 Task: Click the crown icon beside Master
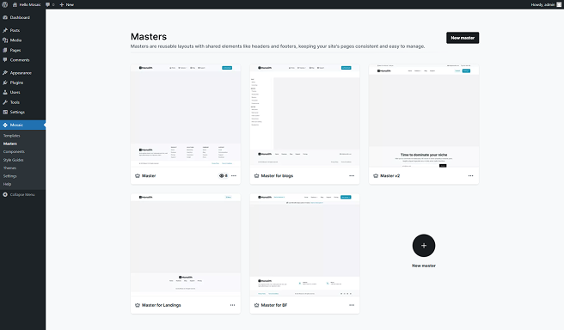coord(138,176)
